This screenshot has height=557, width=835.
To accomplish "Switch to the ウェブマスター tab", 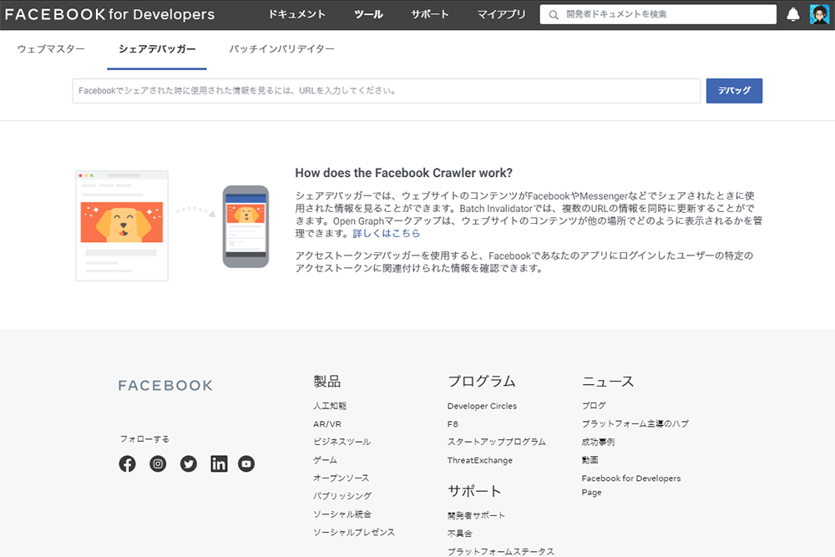I will pyautogui.click(x=51, y=49).
